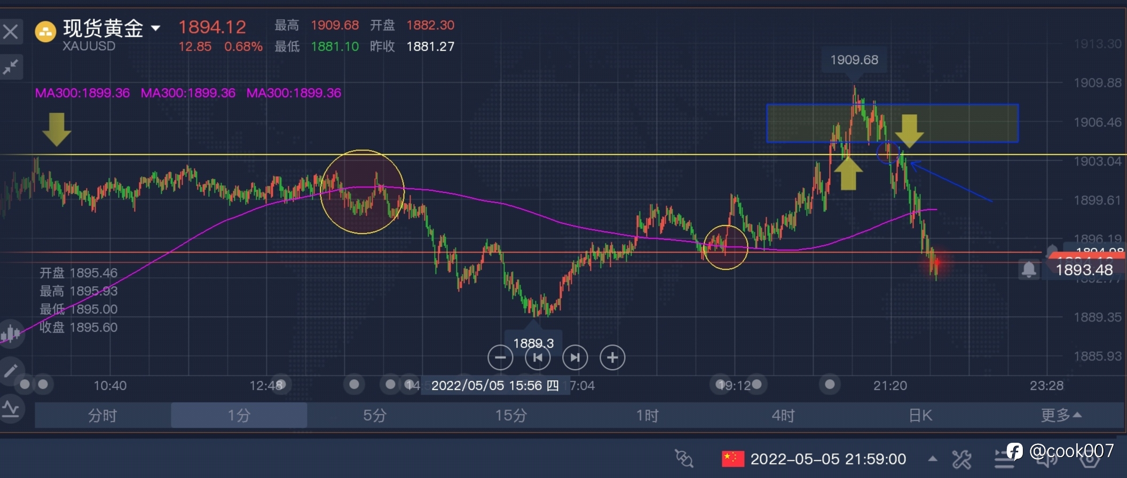Expand the time zone arrow beside clock
This screenshot has width=1127, height=478.
(933, 458)
